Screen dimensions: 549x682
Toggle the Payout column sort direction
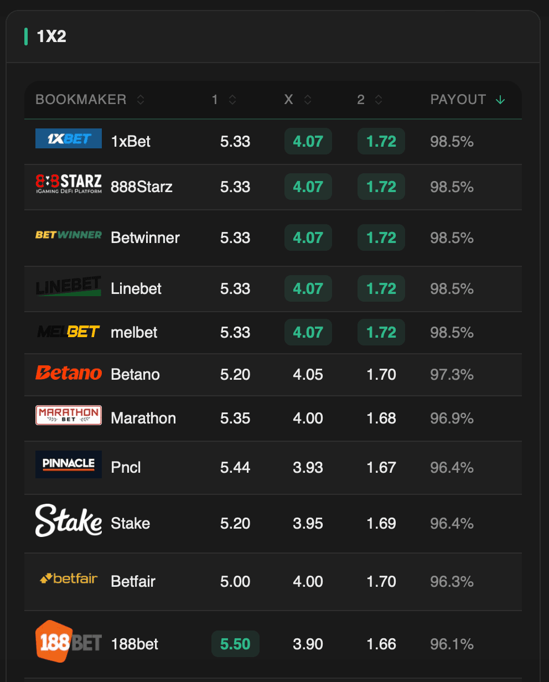(500, 100)
